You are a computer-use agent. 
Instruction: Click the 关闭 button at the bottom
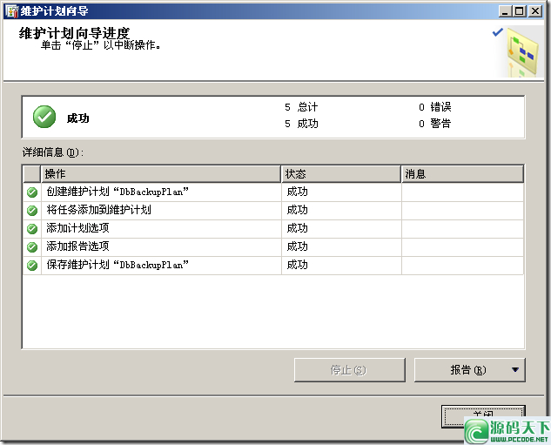[x=483, y=416]
